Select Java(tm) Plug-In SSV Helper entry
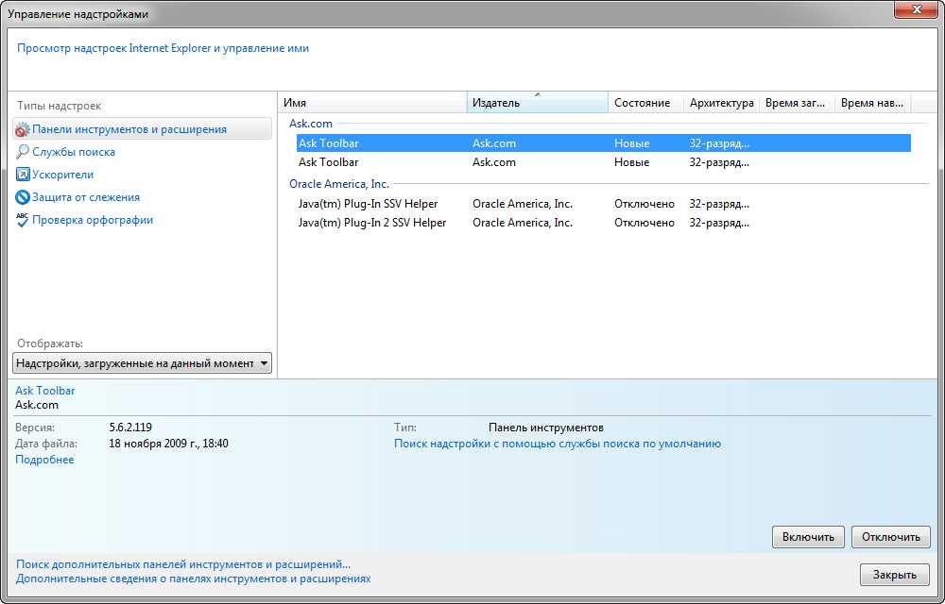945x604 pixels. (x=368, y=204)
